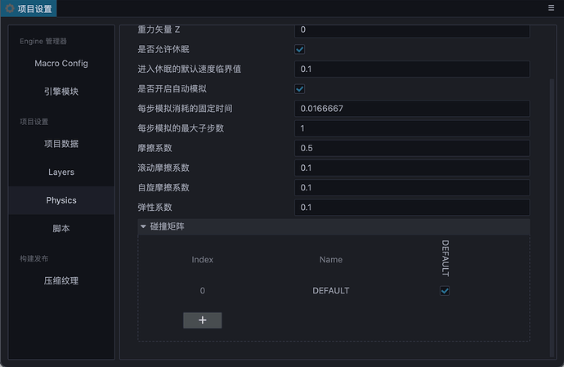Edit the 进入休眠的默认速度临界值 field

(411, 69)
